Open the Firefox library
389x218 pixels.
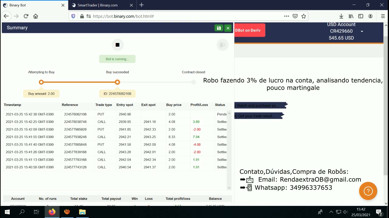click(x=351, y=16)
